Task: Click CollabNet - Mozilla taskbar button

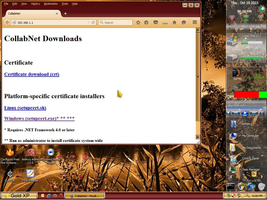Action: click(x=84, y=196)
